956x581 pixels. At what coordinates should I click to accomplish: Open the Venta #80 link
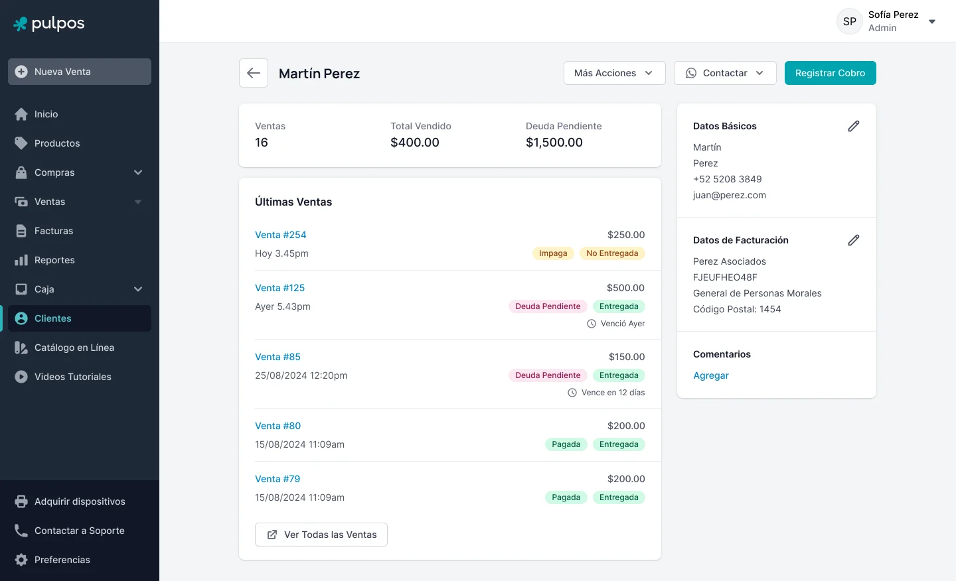tap(278, 426)
